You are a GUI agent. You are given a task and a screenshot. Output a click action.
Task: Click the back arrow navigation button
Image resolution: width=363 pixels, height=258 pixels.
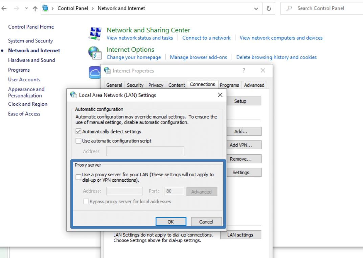pos(4,8)
